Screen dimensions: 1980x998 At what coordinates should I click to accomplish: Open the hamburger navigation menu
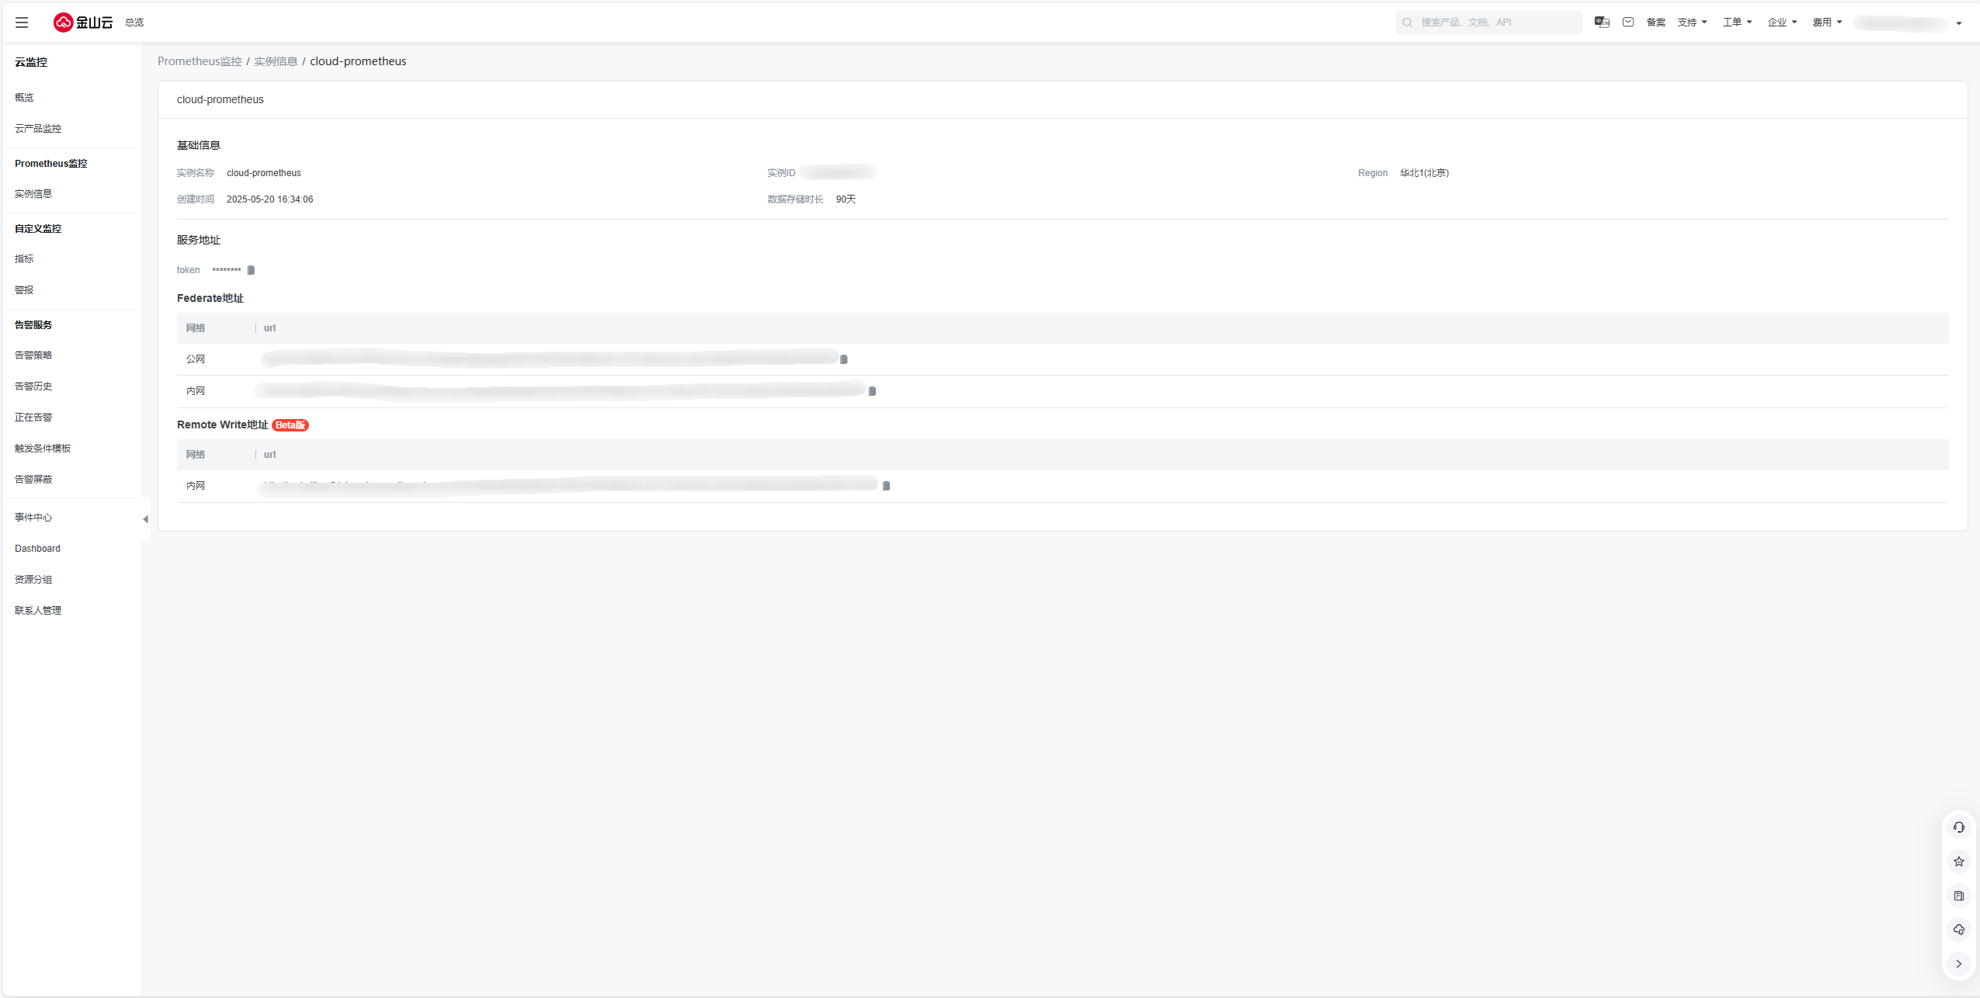[x=22, y=23]
